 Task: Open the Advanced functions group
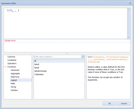pyautogui.click(x=15, y=70)
